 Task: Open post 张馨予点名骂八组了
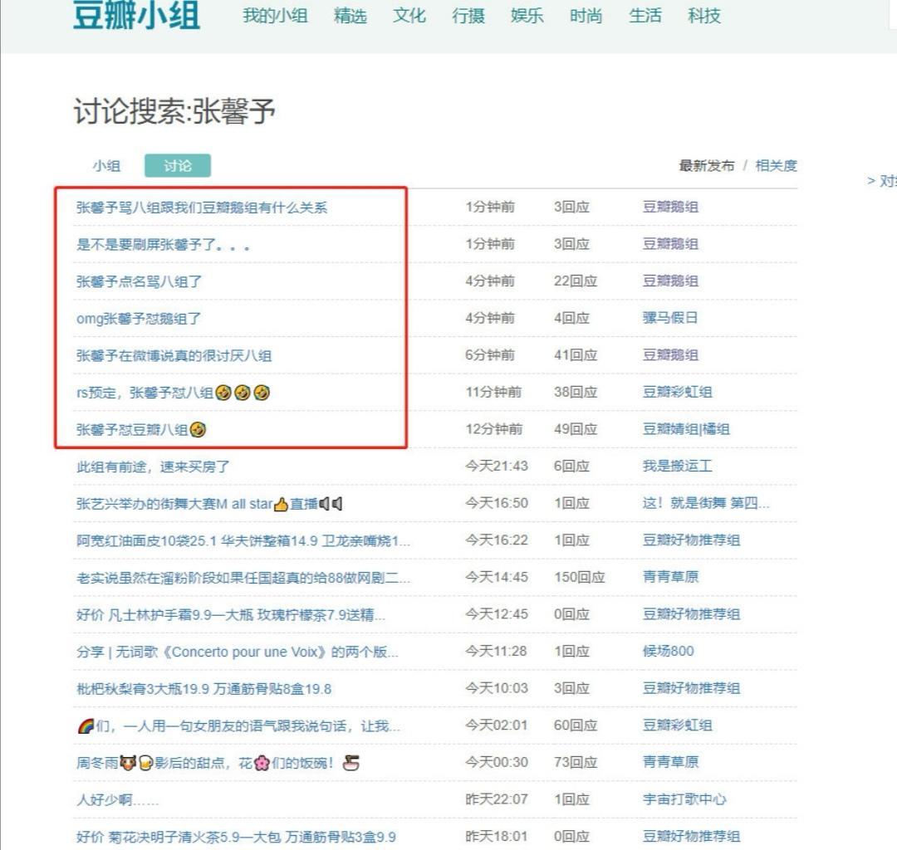click(x=139, y=281)
